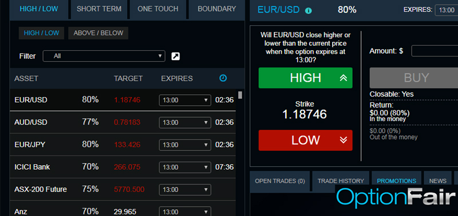Click the 07:36 countdown for ICICI Bank
The image size is (458, 216).
(224, 167)
